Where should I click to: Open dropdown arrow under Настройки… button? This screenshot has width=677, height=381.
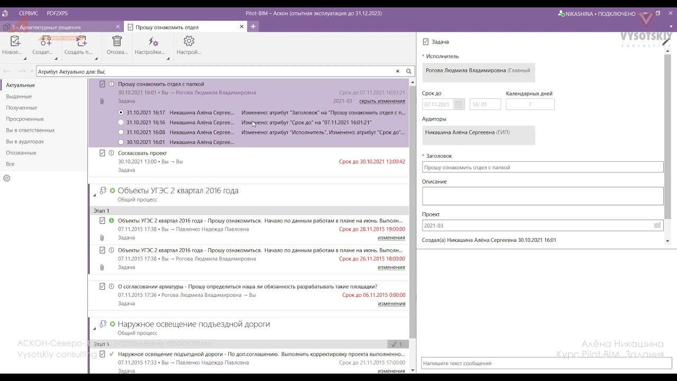168,59
